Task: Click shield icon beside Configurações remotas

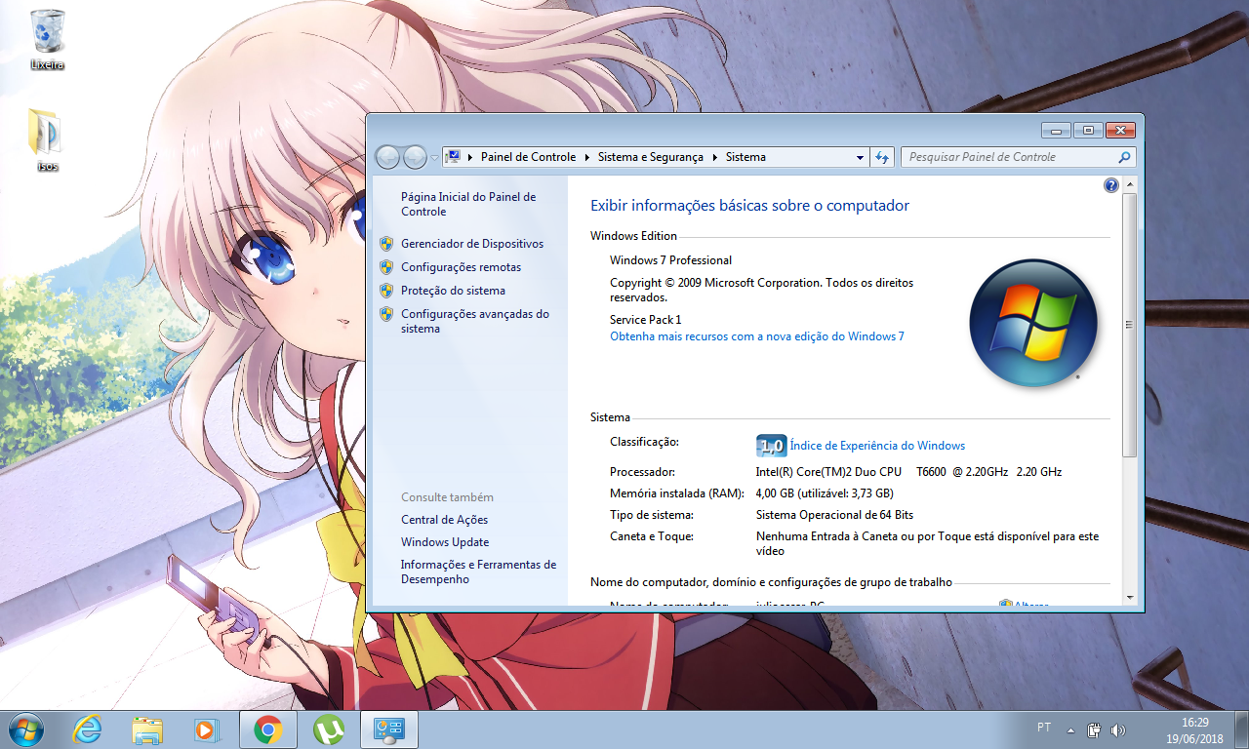Action: [x=386, y=267]
